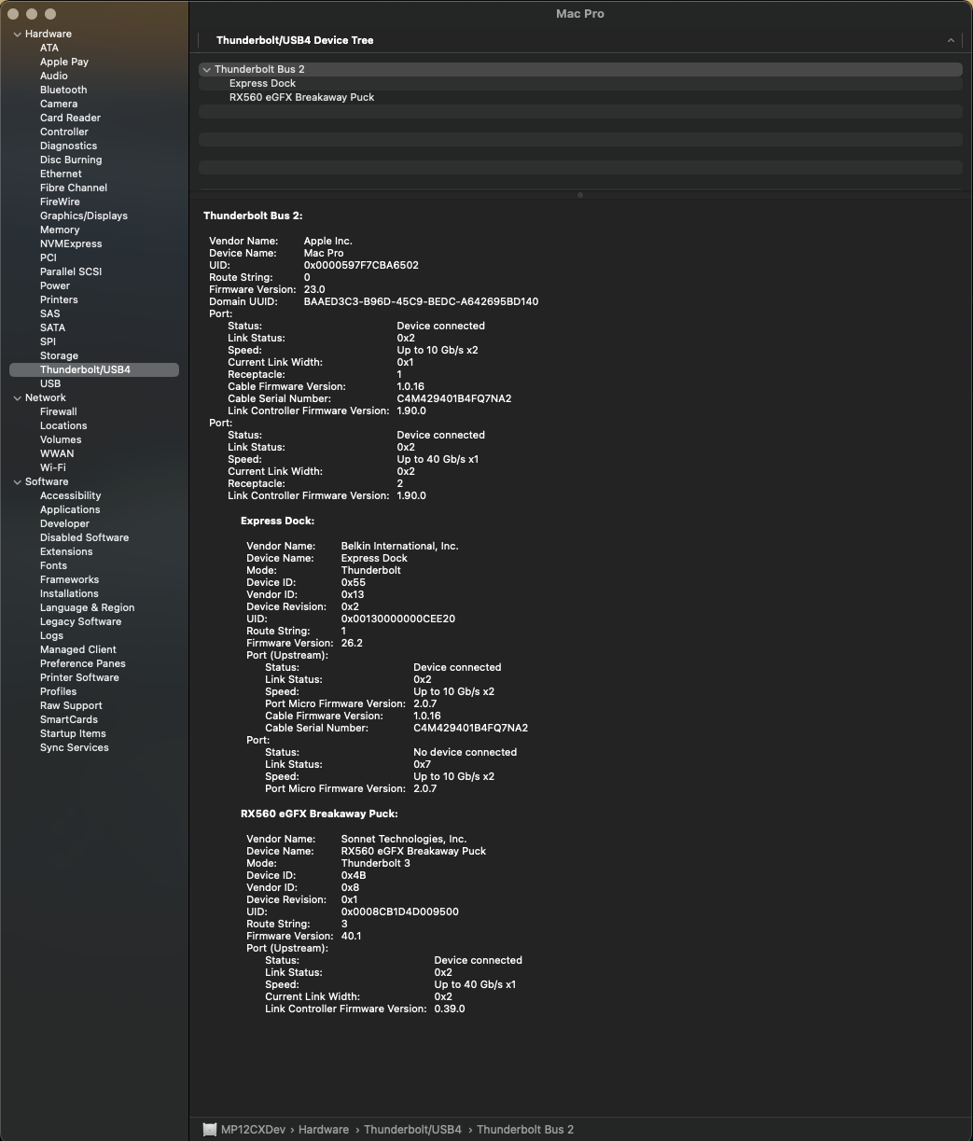This screenshot has height=1141, width=973.
Task: Select USB in the sidebar
Action: tap(50, 383)
